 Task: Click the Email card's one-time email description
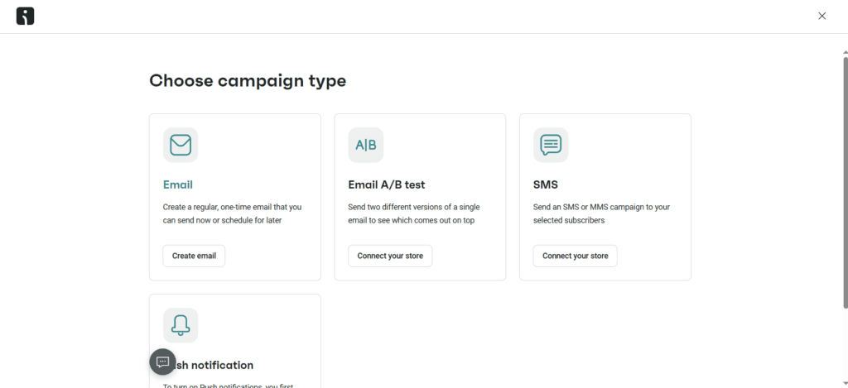(232, 213)
